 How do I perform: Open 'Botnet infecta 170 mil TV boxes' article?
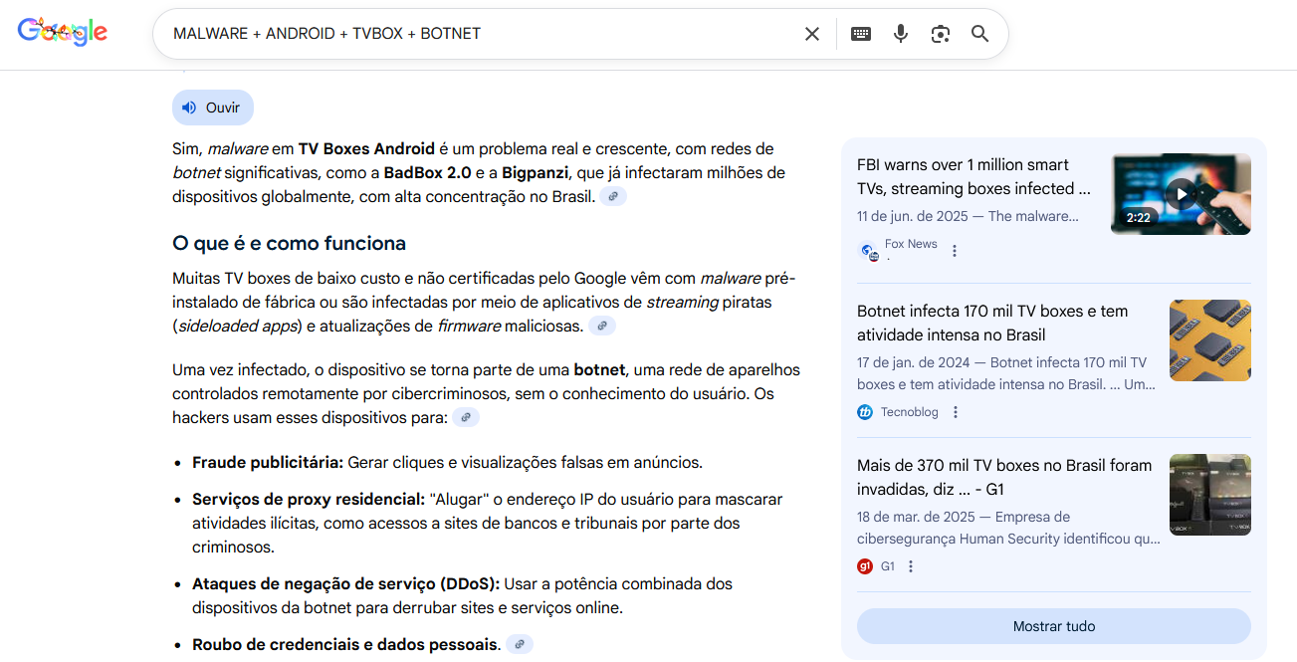click(x=991, y=324)
